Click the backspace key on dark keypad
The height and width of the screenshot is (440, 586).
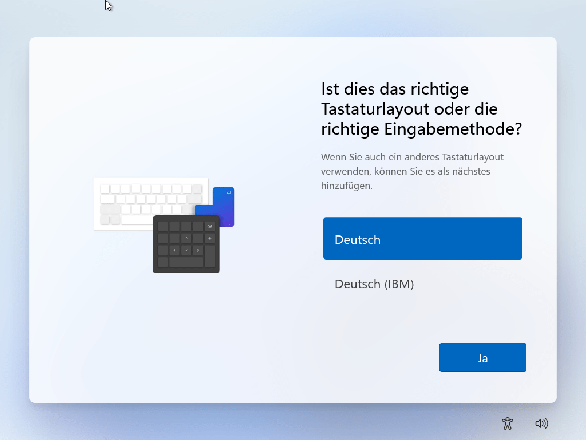pos(210,226)
